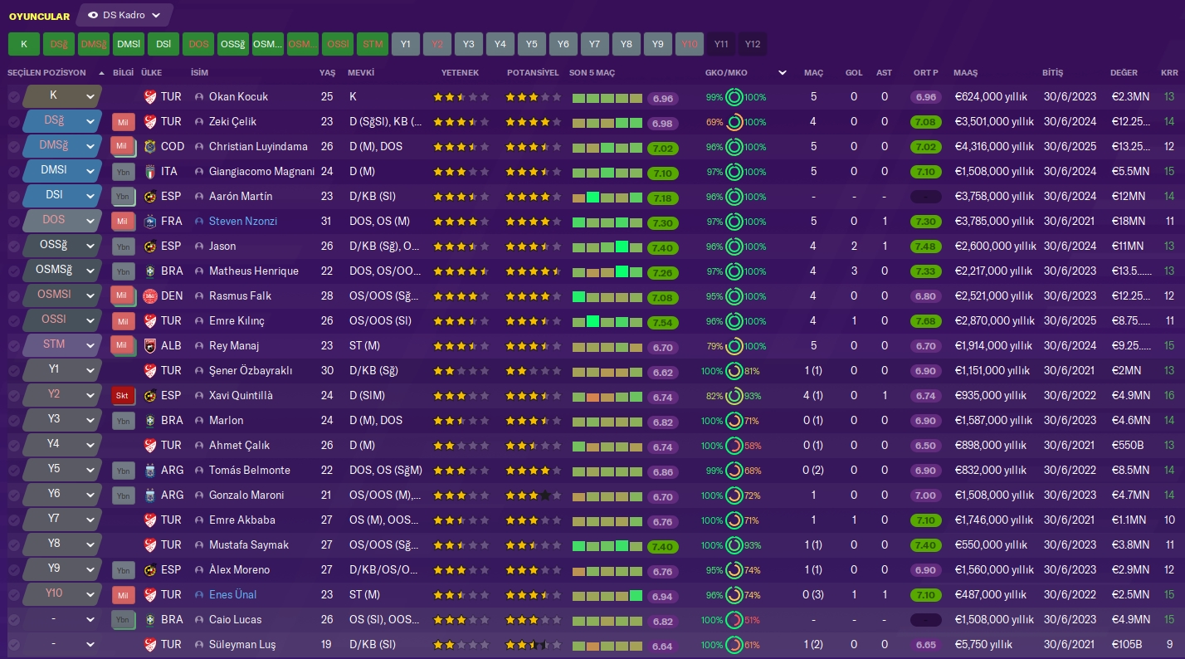Open the STM position dropdown for Rey Manaj

click(x=90, y=344)
